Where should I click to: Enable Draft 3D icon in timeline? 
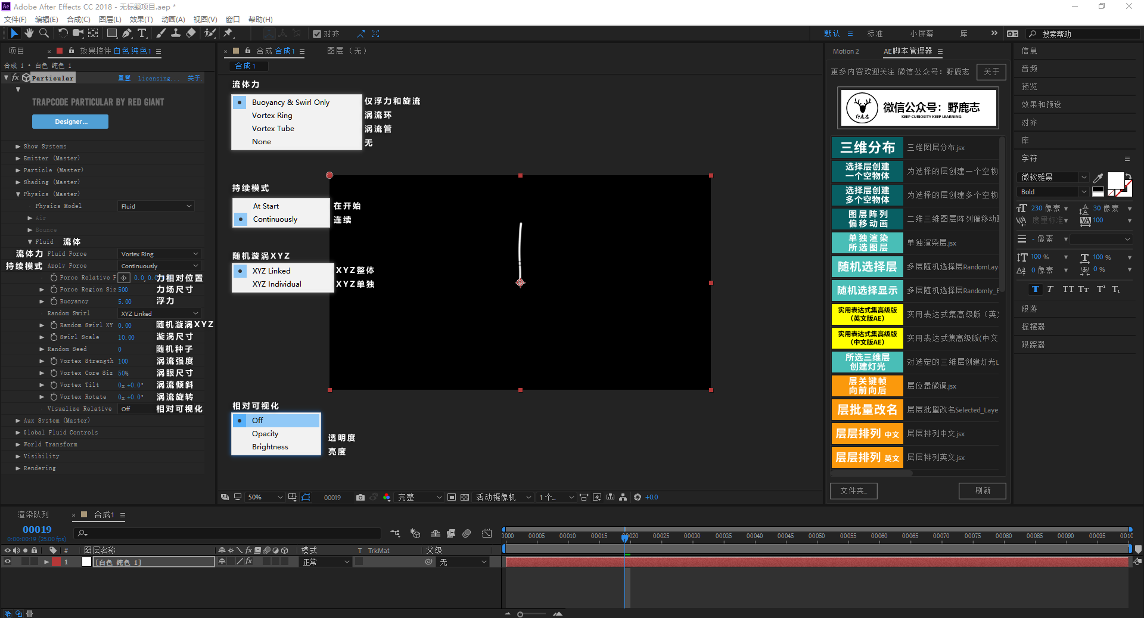coord(415,533)
